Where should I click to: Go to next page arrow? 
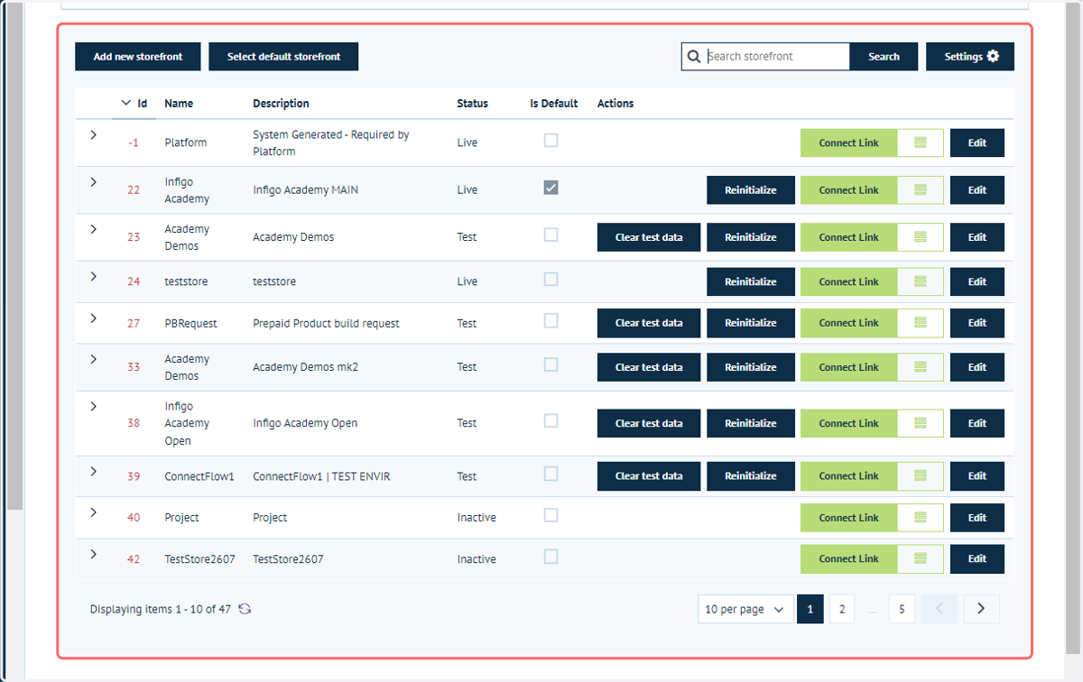tap(981, 609)
